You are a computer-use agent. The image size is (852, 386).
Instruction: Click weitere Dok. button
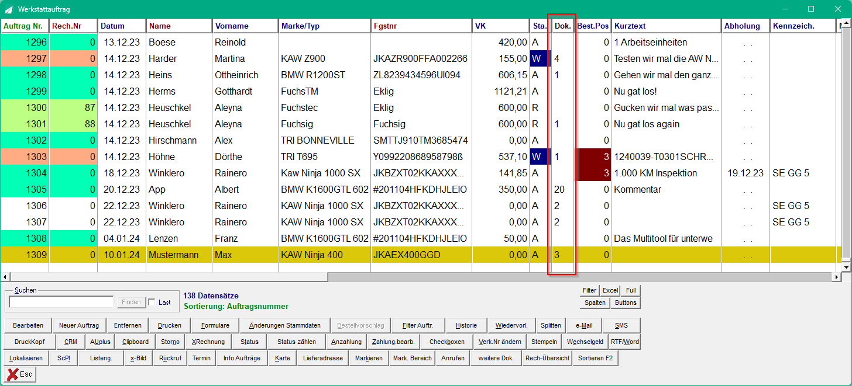(x=496, y=358)
